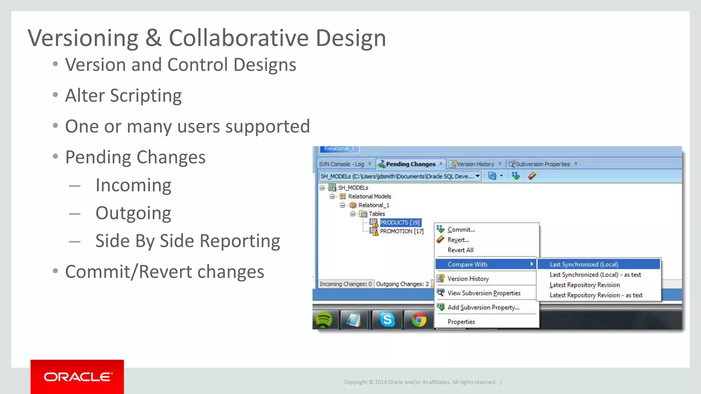
Task: Close the SVN Console - Log tab
Action: 370,164
